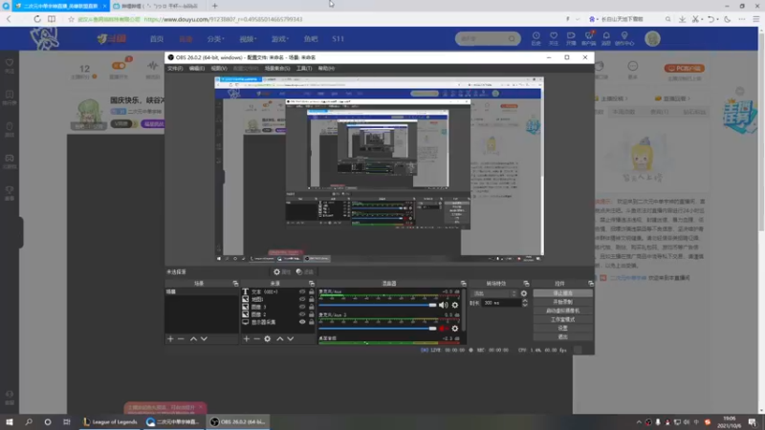Open settings gear for 麦克风/Aux 2 channel

[455, 329]
